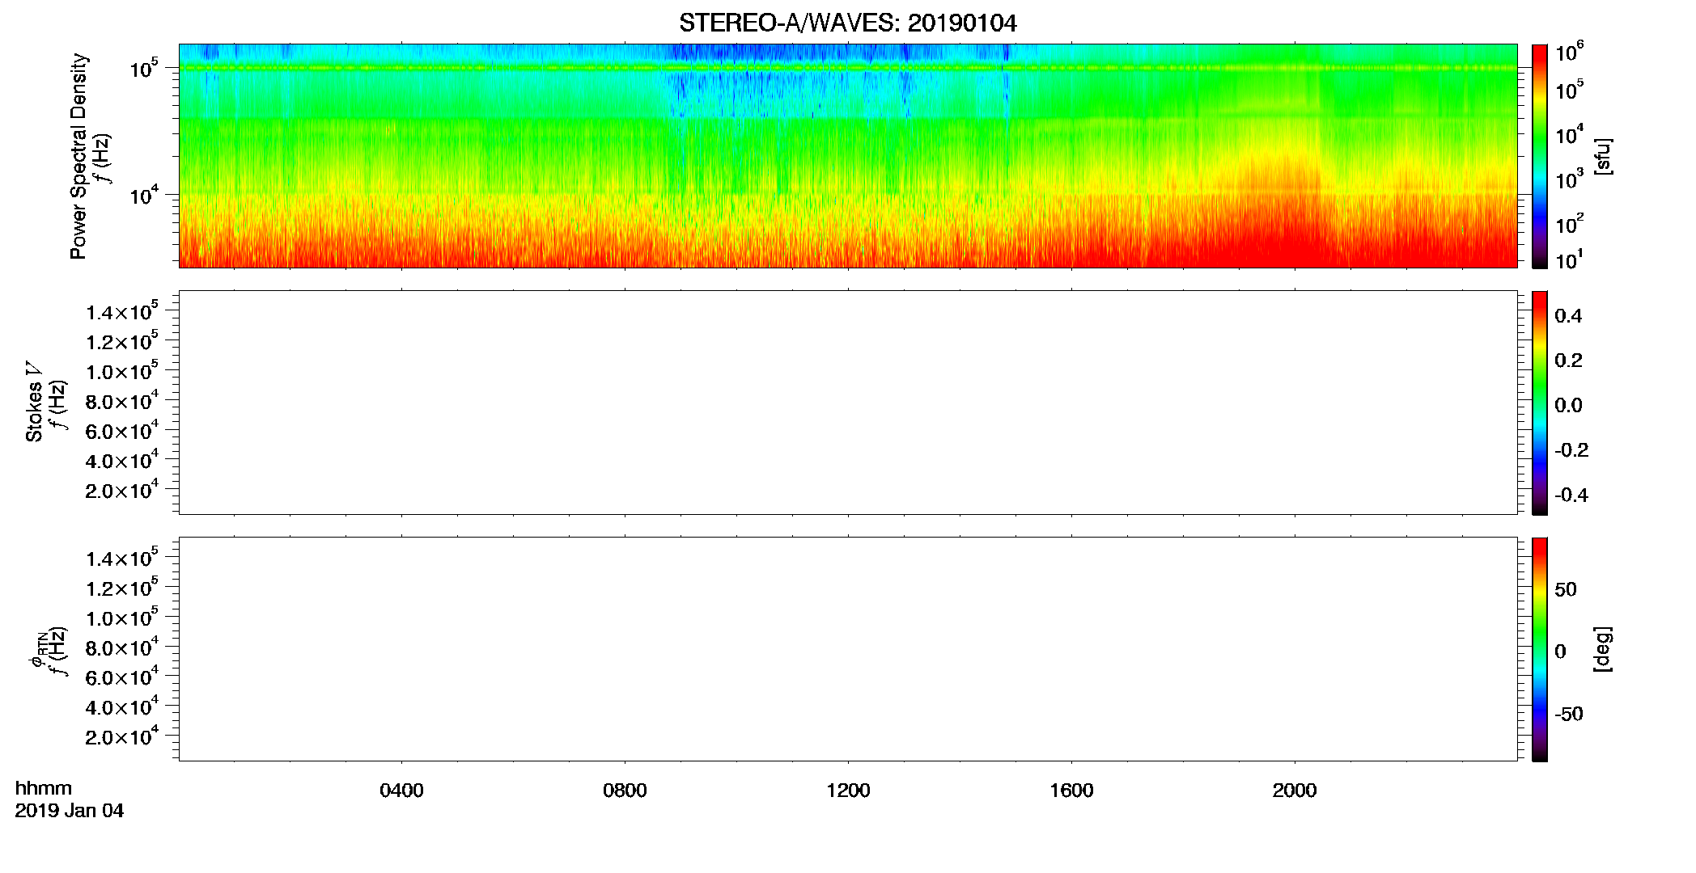Viewport: 1696px width, 873px height.
Task: Click the Stokes V colorbar label -0.4
Action: pyautogui.click(x=1571, y=495)
